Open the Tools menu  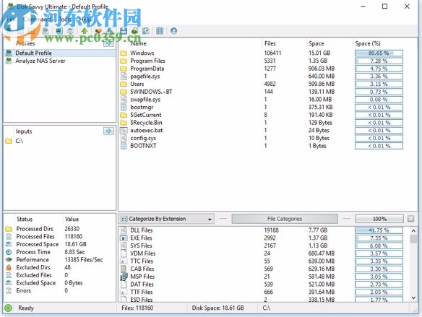(65, 19)
